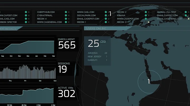Click the green status dot for CHIRPYHUB.COM
Image resolution: width=190 pixels, height=106 pixels.
(x=66, y=12)
